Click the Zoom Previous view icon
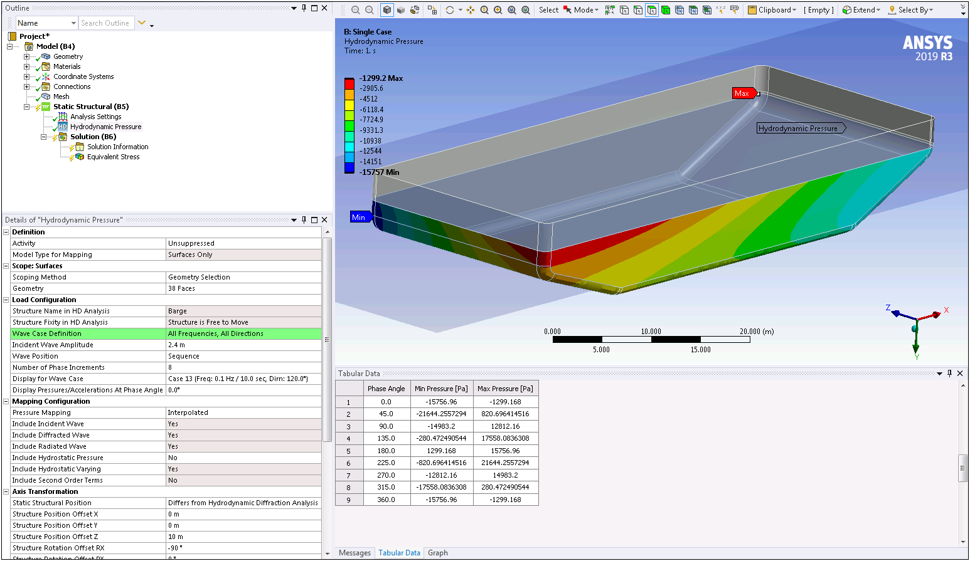970x561 pixels. pos(356,10)
